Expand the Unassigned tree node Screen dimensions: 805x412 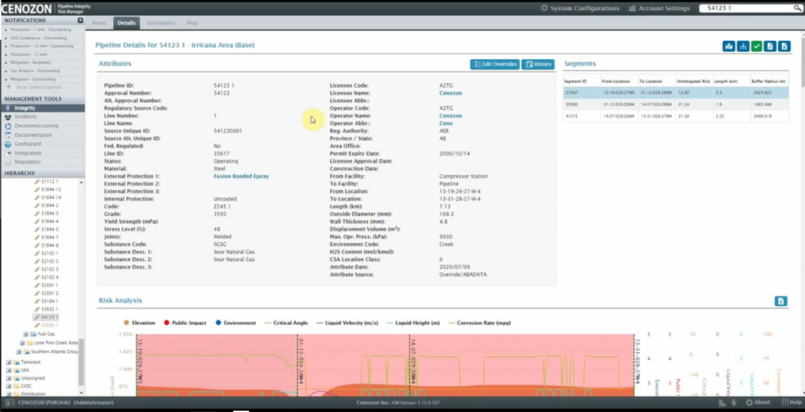coord(9,378)
